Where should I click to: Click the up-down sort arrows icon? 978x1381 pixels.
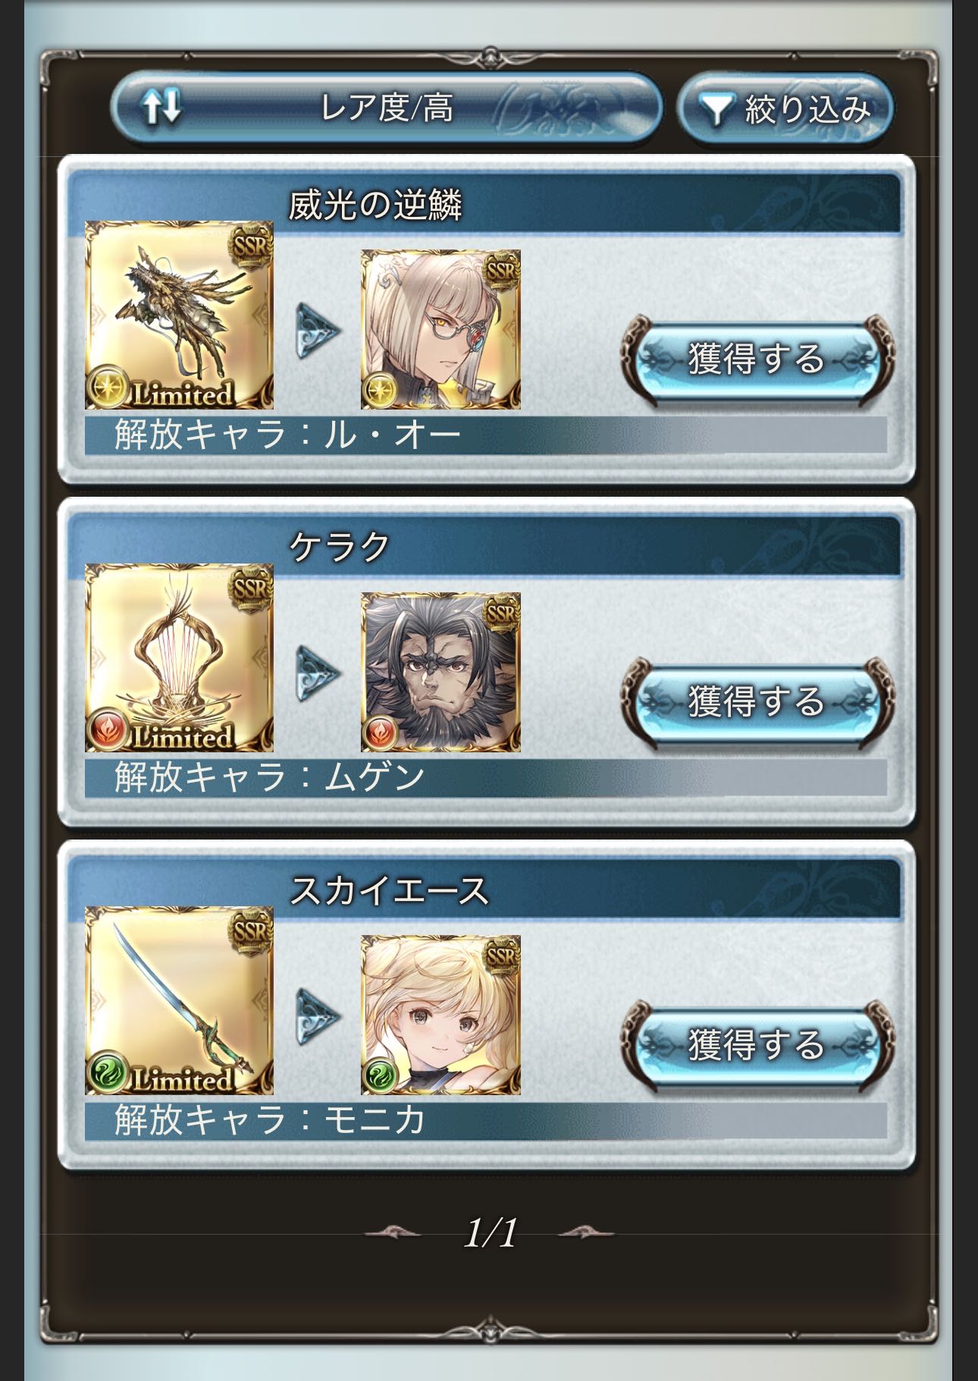[163, 107]
